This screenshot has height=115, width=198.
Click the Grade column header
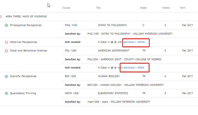(143, 8)
